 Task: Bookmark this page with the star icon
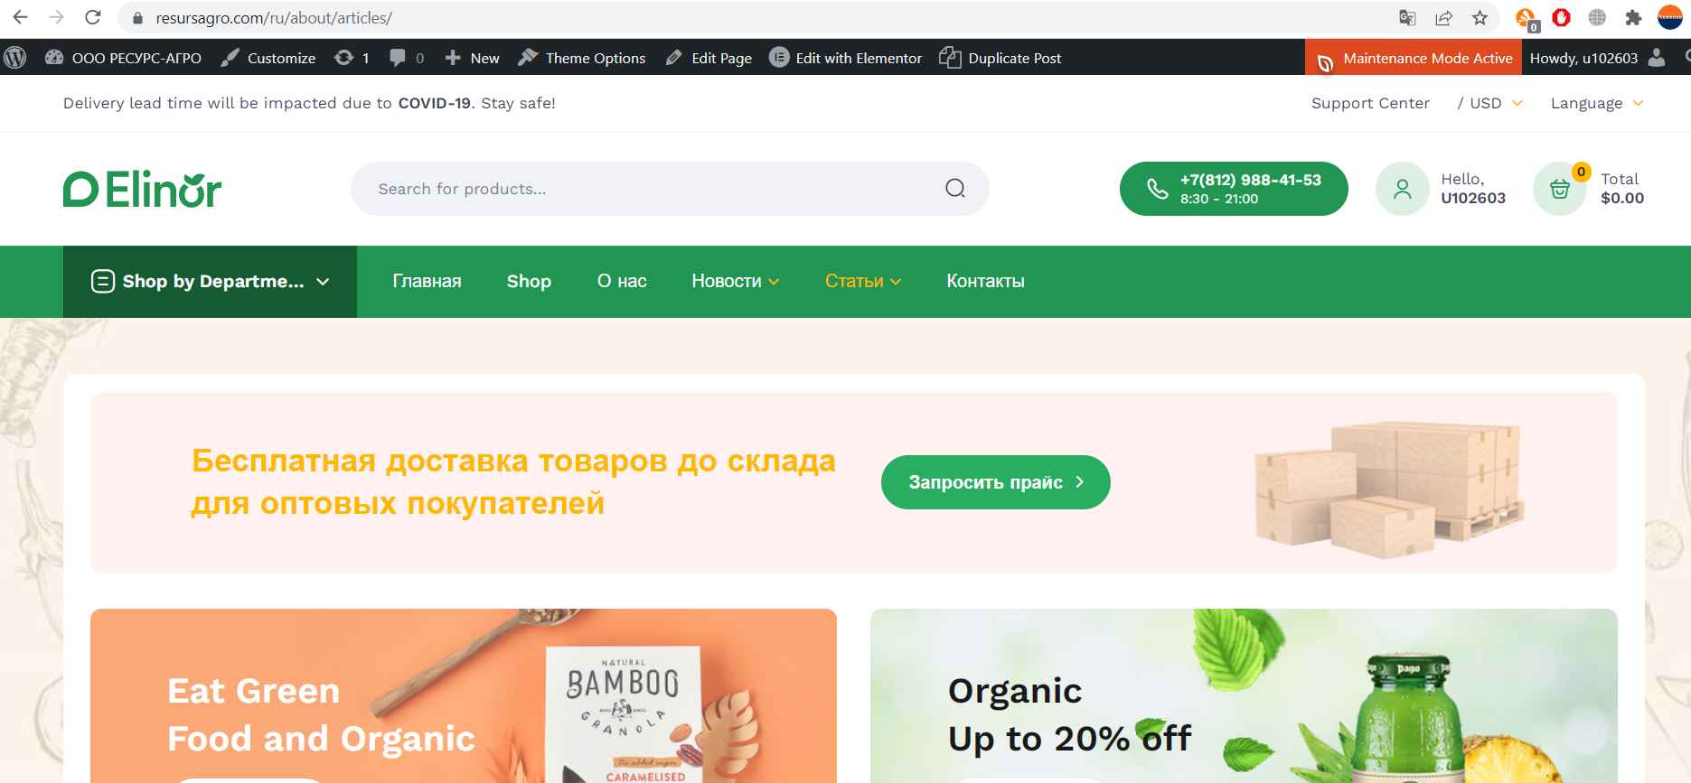point(1480,17)
